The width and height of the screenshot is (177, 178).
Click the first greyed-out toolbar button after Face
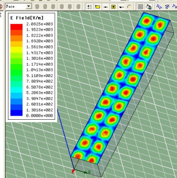coord(37,7)
